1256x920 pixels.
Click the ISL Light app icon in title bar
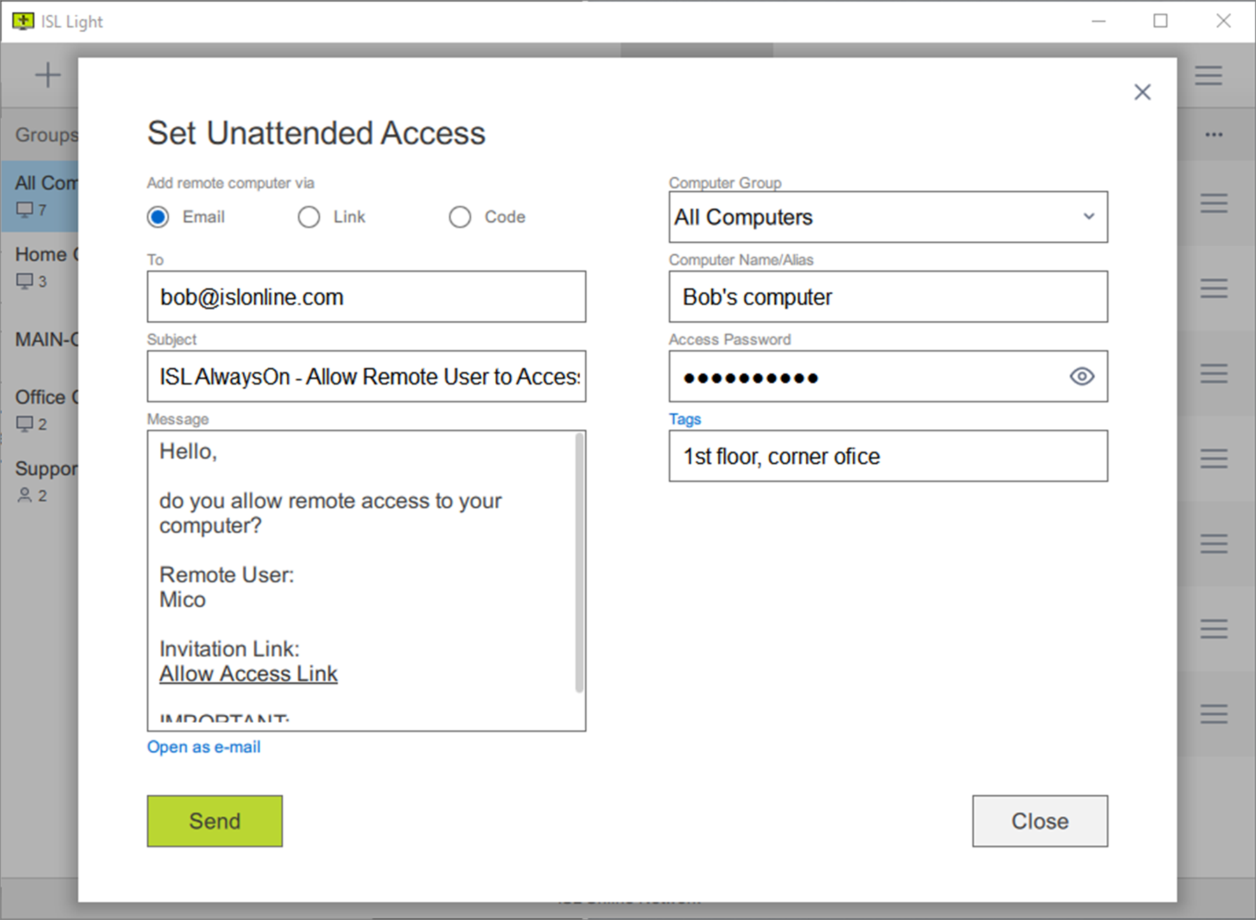tap(23, 22)
